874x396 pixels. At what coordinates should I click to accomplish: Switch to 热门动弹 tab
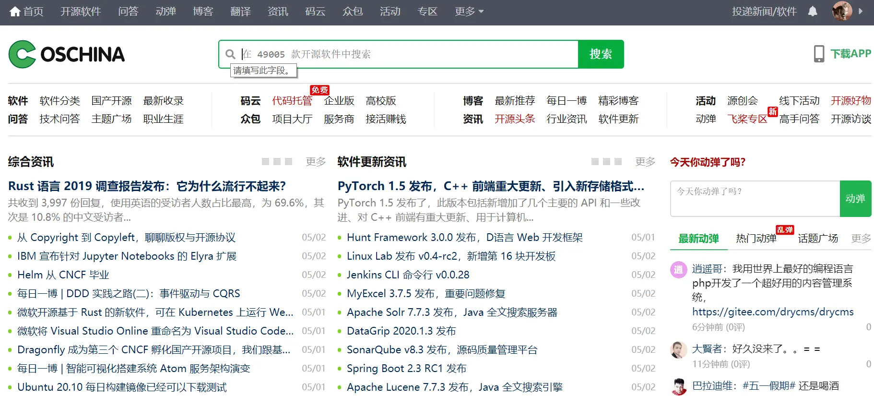(756, 239)
